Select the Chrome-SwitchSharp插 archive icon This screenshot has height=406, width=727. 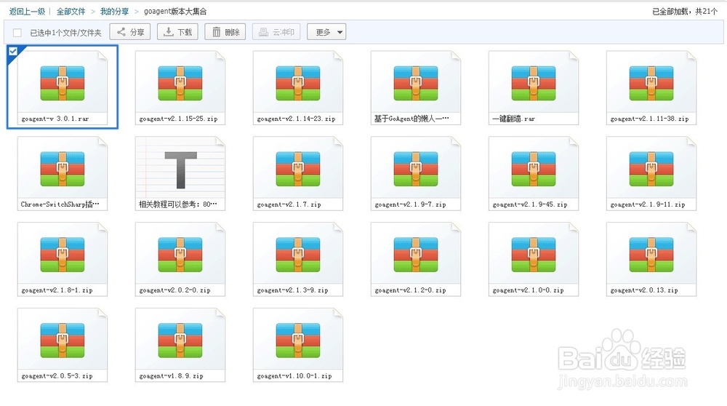(x=62, y=169)
